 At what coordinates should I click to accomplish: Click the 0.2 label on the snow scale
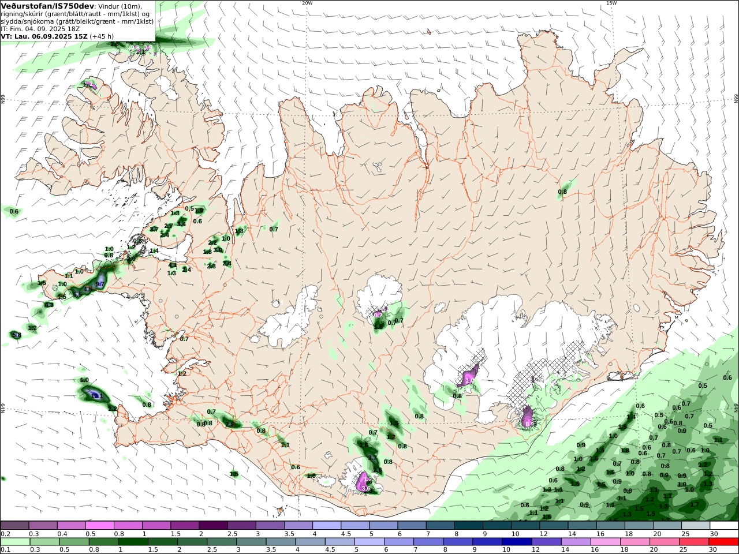pyautogui.click(x=5, y=534)
